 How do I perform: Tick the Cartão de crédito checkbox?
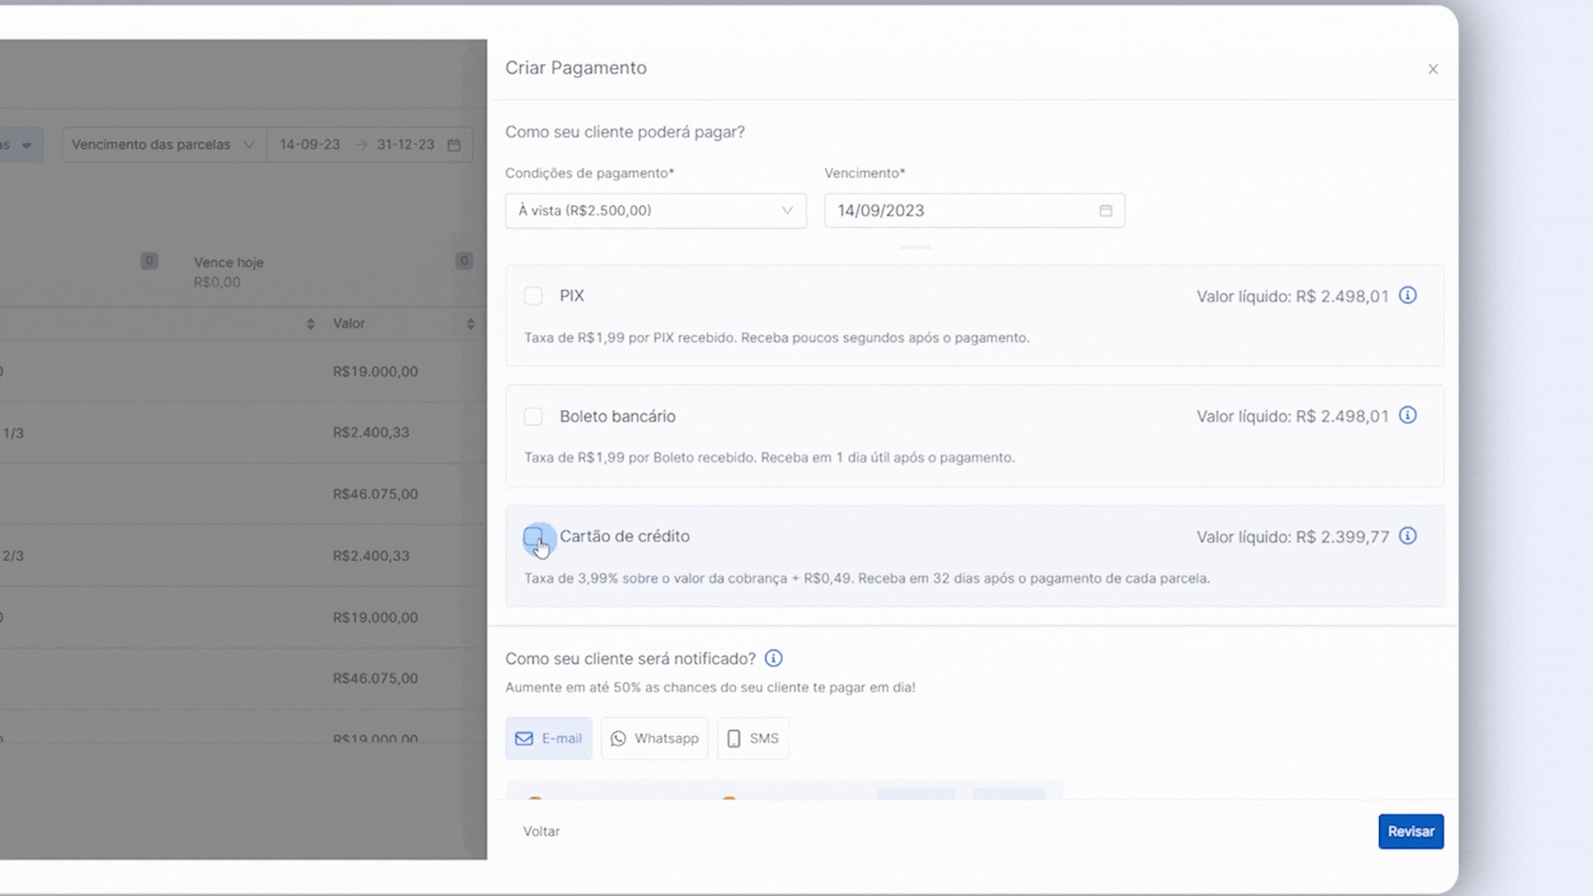pos(533,536)
